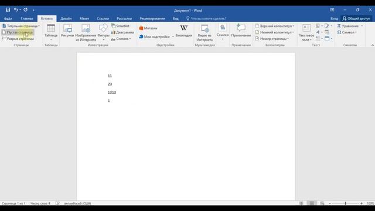
Task: Collapse the ribbon with the chevron
Action: click(373, 45)
